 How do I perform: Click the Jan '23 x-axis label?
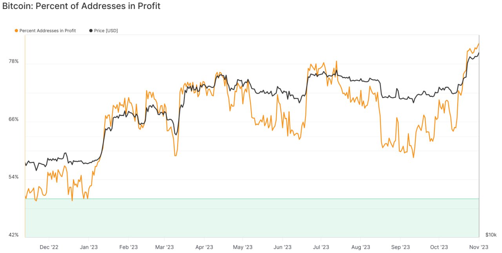(89, 247)
